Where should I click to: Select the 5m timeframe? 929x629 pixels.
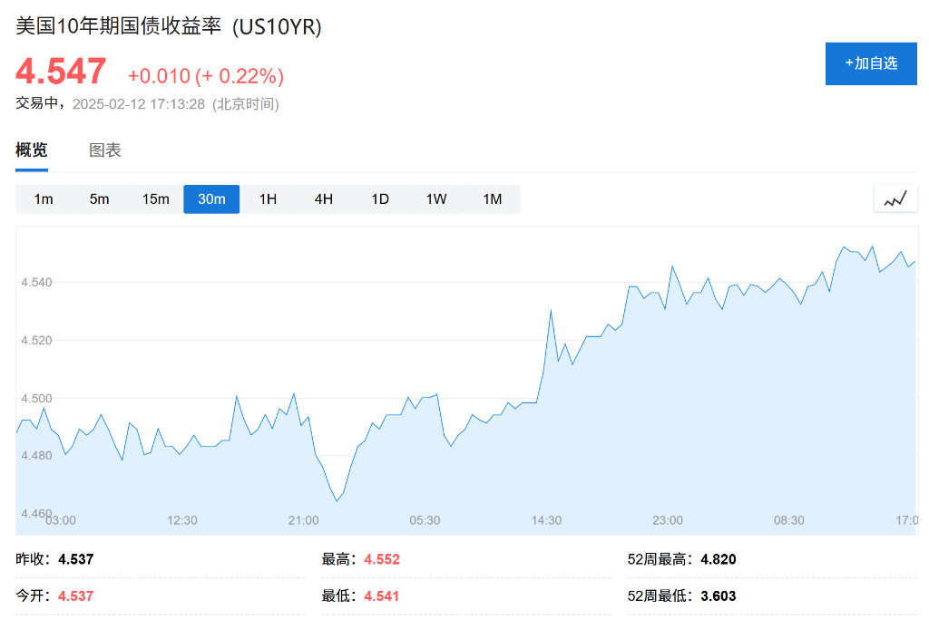tap(99, 198)
